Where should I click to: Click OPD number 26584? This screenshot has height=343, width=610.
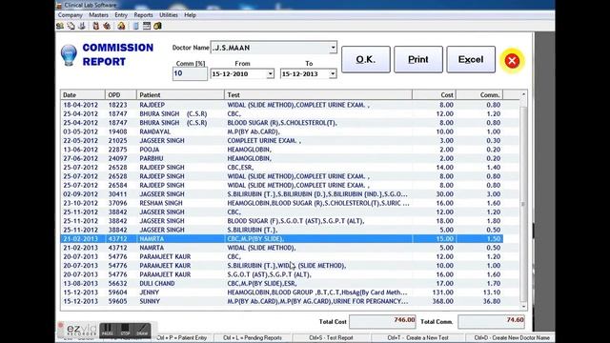[117, 185]
